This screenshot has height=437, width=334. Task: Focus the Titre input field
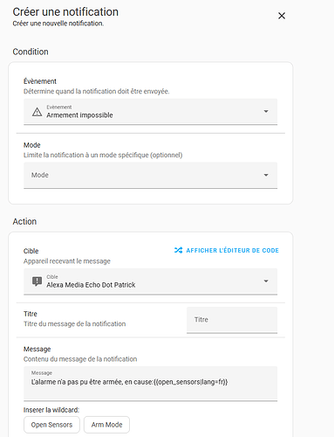point(232,320)
